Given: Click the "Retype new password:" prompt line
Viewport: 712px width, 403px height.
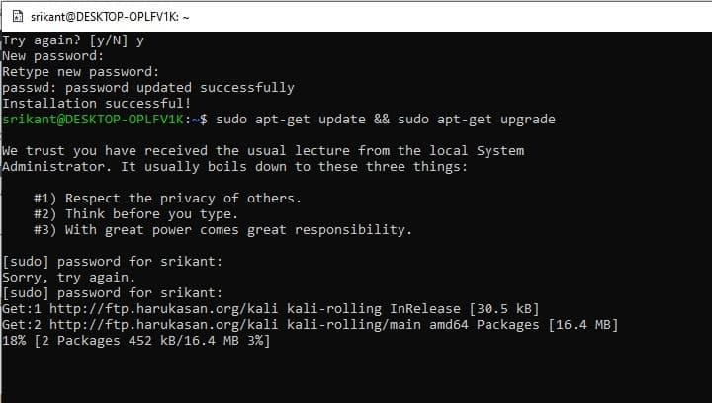Looking at the screenshot, I should point(80,72).
